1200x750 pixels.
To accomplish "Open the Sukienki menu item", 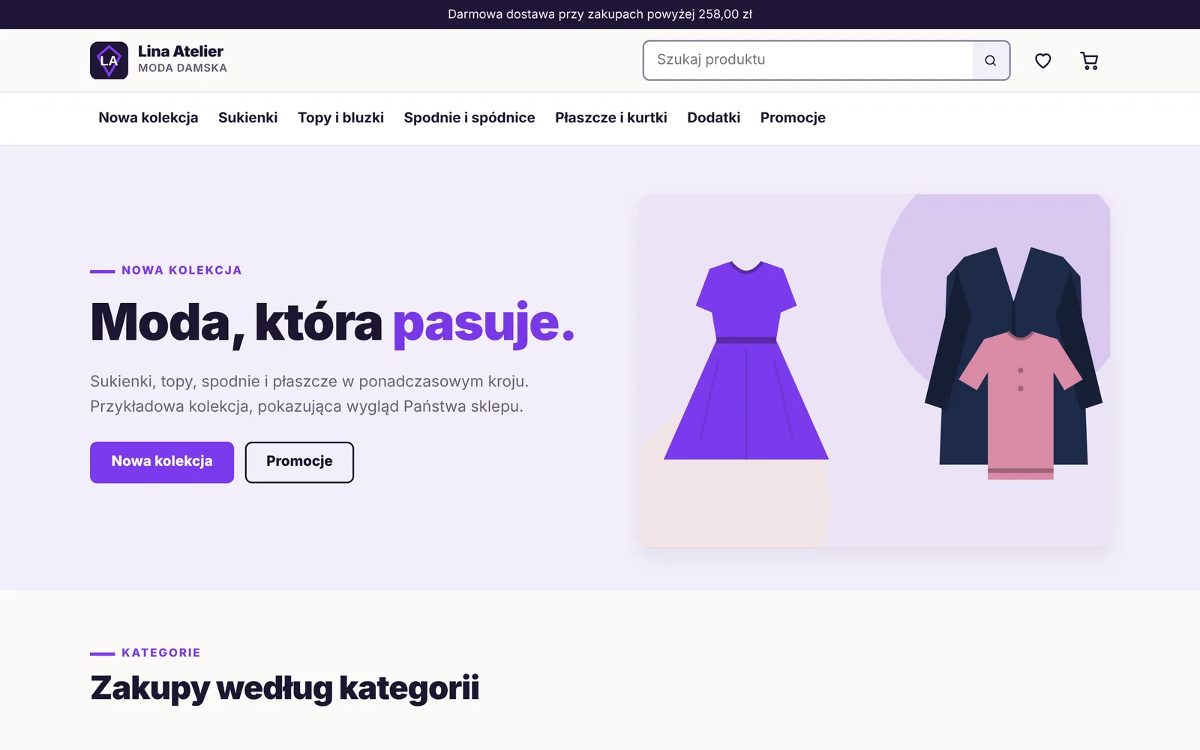I will pyautogui.click(x=247, y=118).
